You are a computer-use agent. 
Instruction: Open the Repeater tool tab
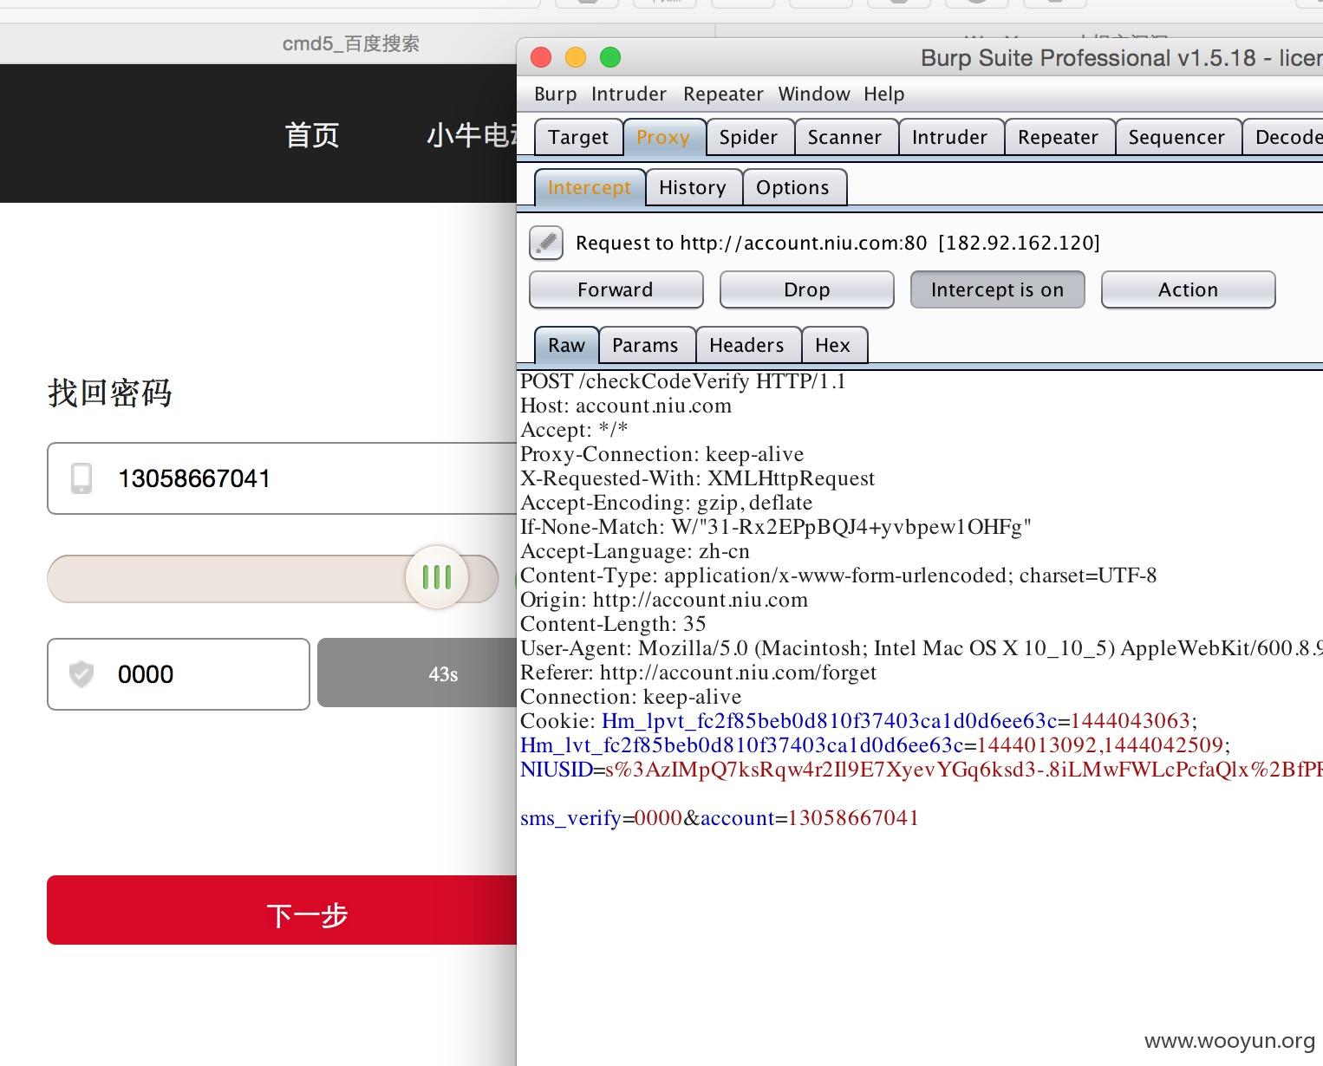point(1058,137)
